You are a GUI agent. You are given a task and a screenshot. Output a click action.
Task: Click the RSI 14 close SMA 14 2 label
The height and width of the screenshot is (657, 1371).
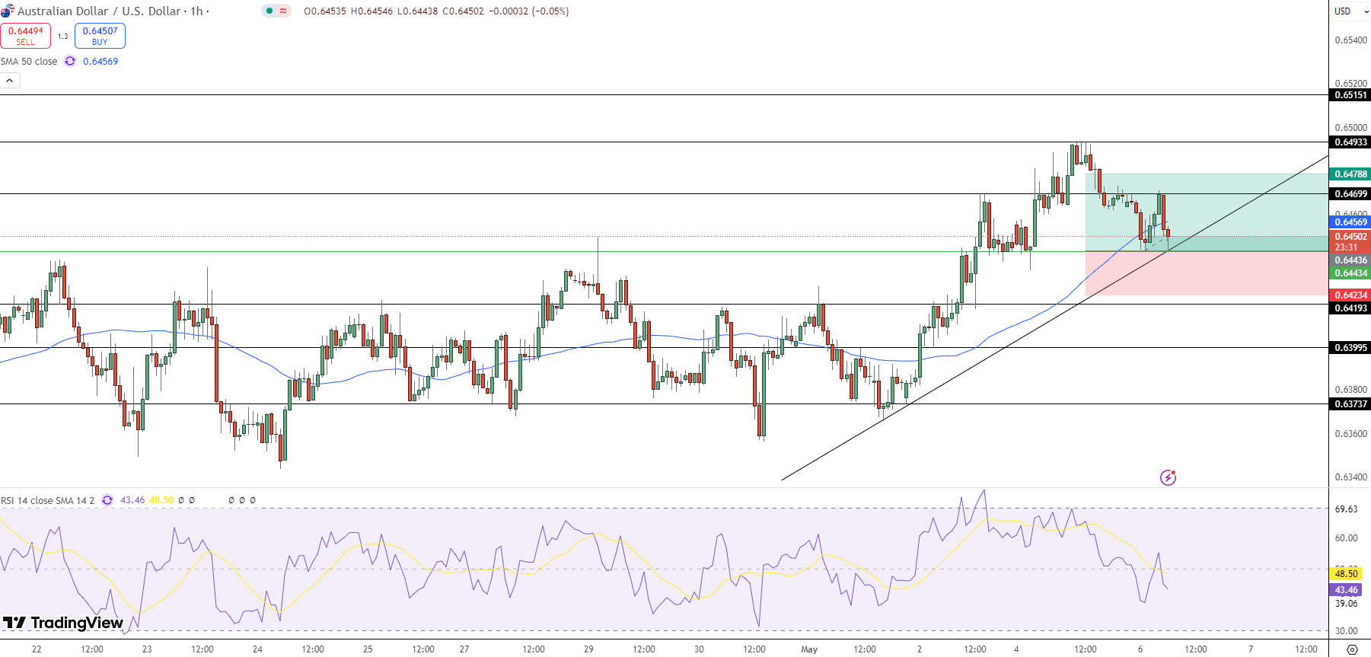(x=47, y=500)
